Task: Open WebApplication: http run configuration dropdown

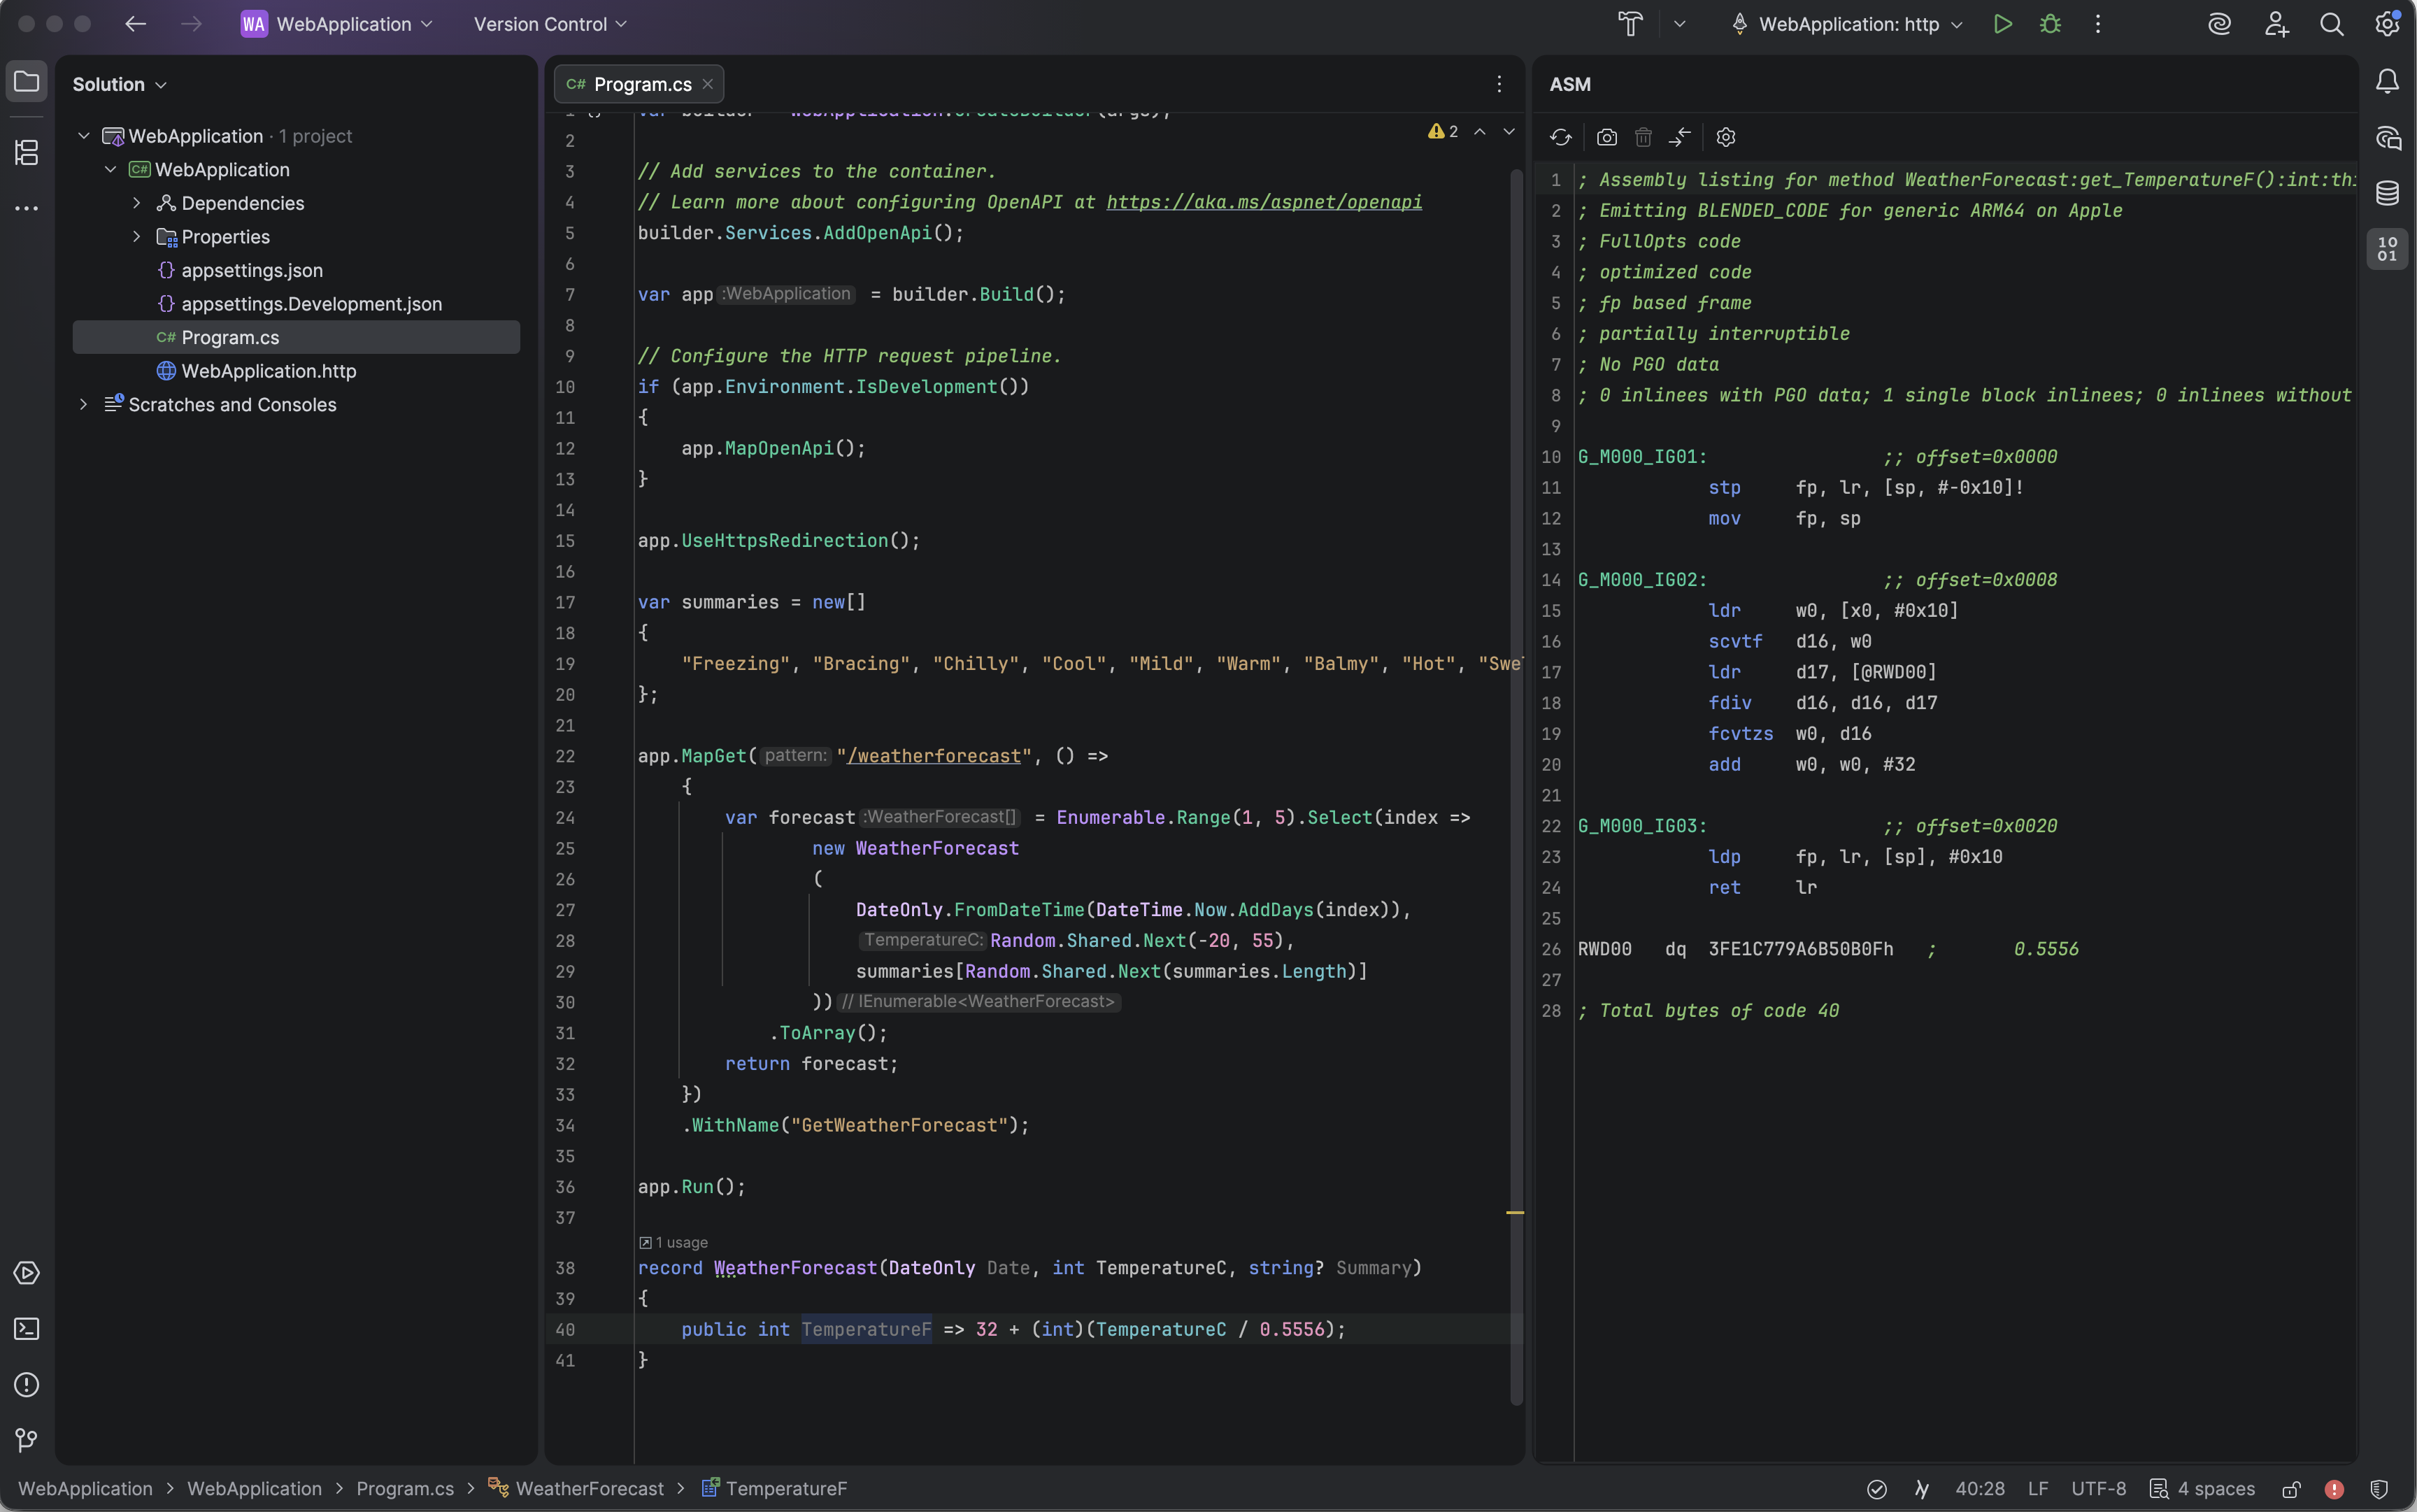Action: coord(1848,24)
